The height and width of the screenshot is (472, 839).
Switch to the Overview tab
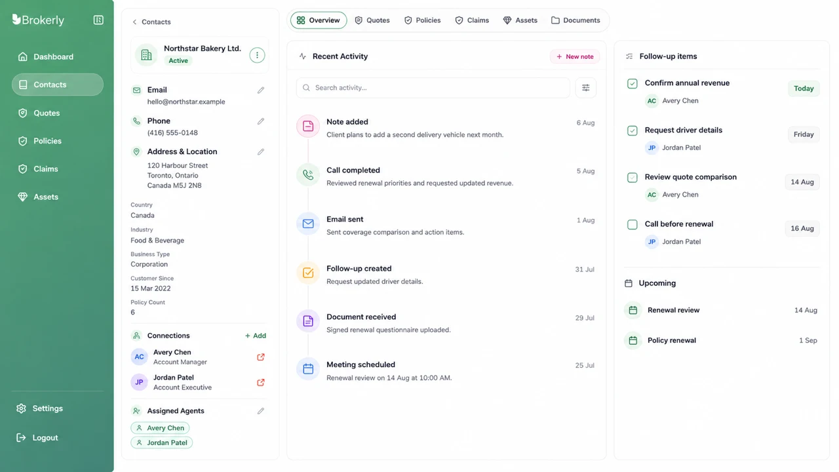tap(319, 20)
